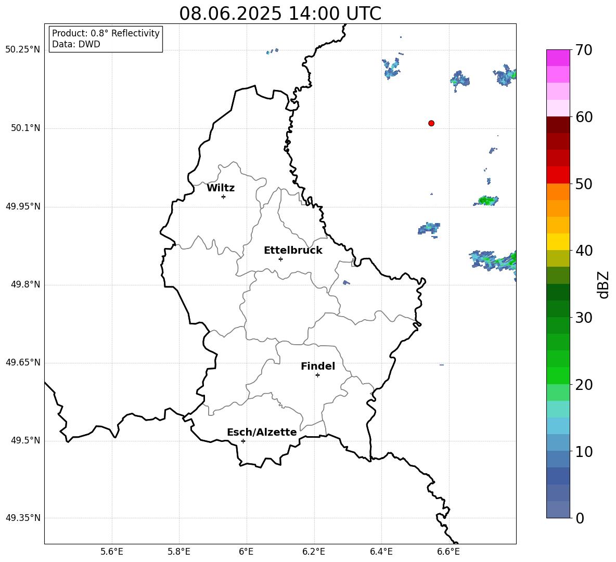This screenshot has height=562, width=616.
Task: Click the 6.2°E longitude label
Action: (x=314, y=552)
